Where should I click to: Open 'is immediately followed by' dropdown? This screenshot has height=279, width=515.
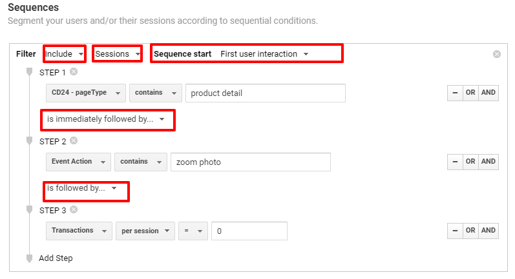coord(106,119)
